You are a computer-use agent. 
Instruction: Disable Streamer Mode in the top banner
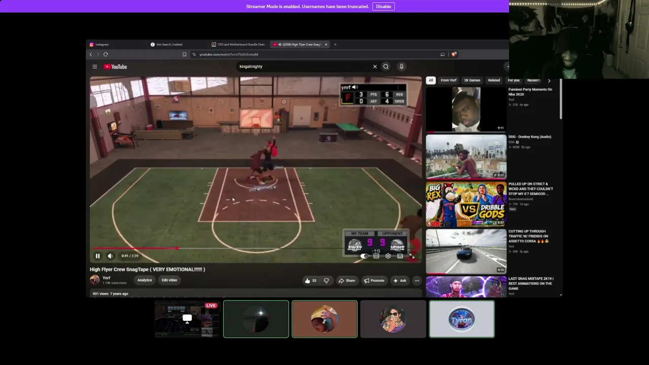pyautogui.click(x=383, y=7)
